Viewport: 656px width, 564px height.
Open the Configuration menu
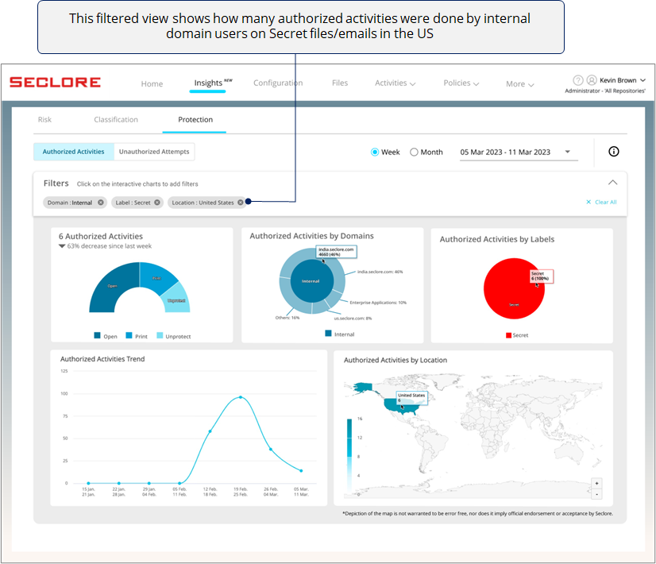point(278,83)
